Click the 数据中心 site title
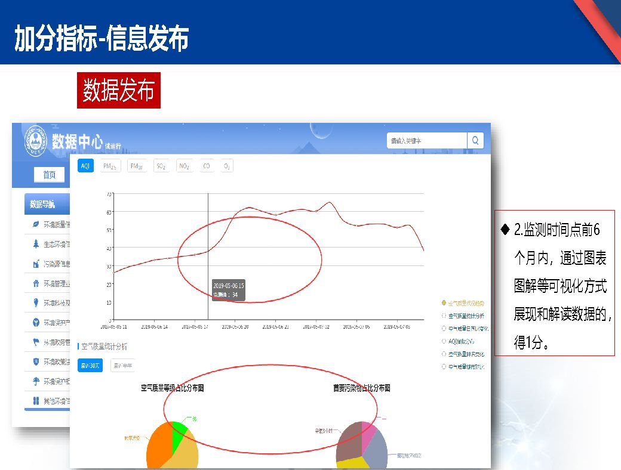This screenshot has width=621, height=470. [x=77, y=141]
